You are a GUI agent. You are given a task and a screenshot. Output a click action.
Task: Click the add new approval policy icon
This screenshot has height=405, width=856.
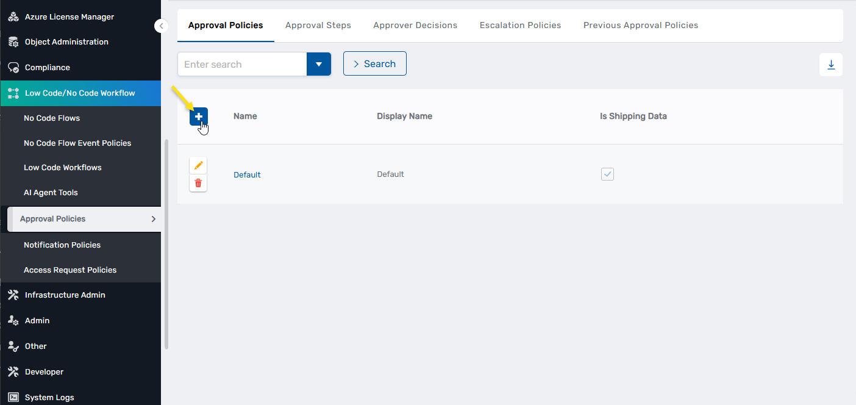[x=198, y=116]
